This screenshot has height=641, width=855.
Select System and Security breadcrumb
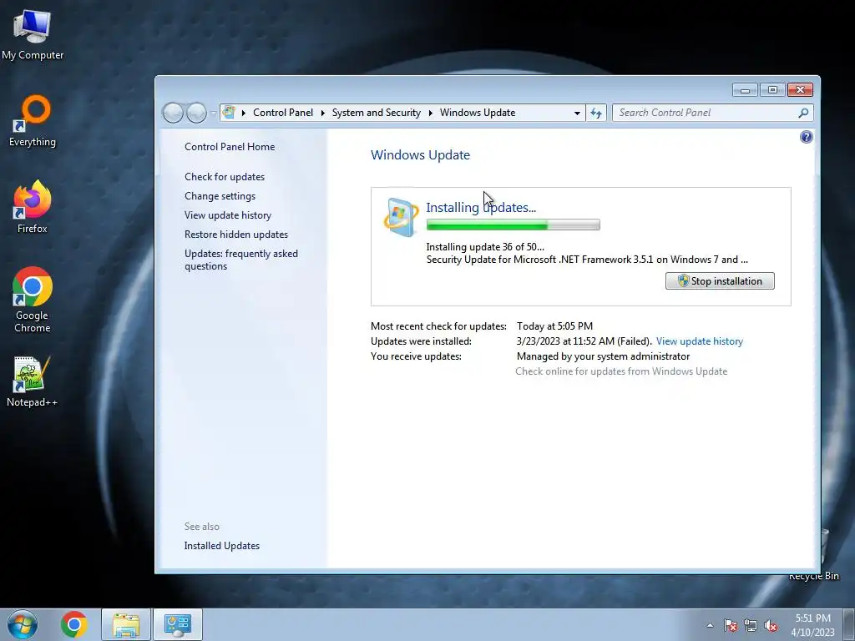[x=377, y=113]
